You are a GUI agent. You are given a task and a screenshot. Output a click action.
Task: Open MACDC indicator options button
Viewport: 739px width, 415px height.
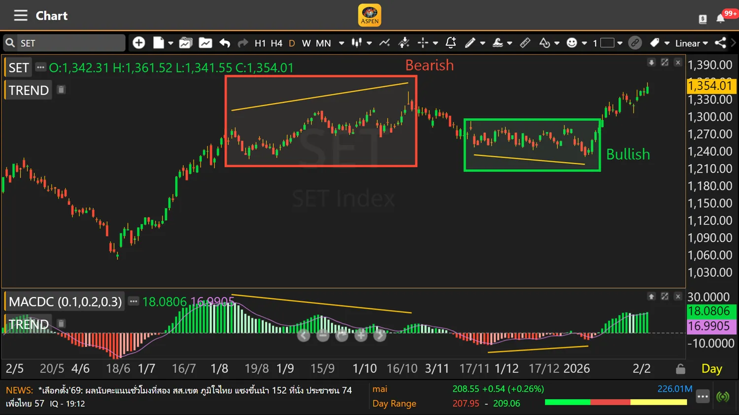[134, 301]
